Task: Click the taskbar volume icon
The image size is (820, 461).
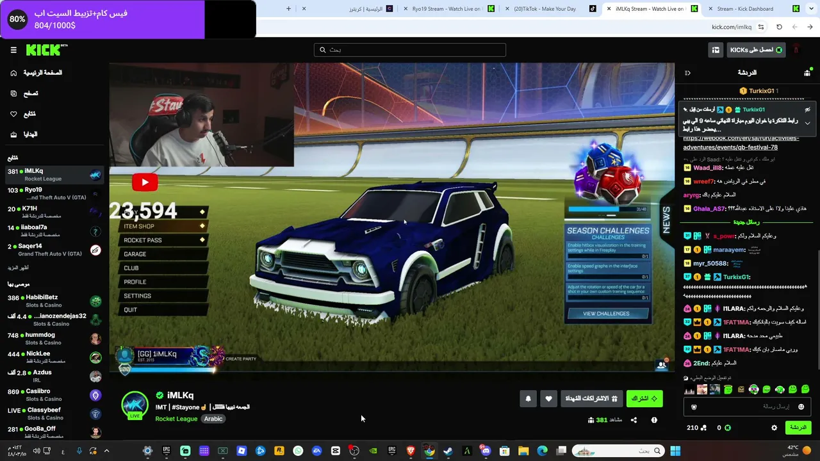Action: click(x=37, y=451)
